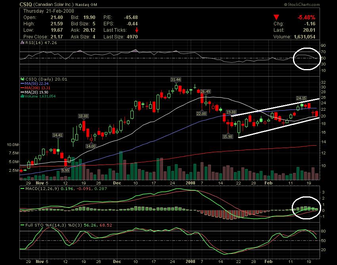Click the Ask value 20.12
This screenshot has width=337, height=265.
(89, 30)
